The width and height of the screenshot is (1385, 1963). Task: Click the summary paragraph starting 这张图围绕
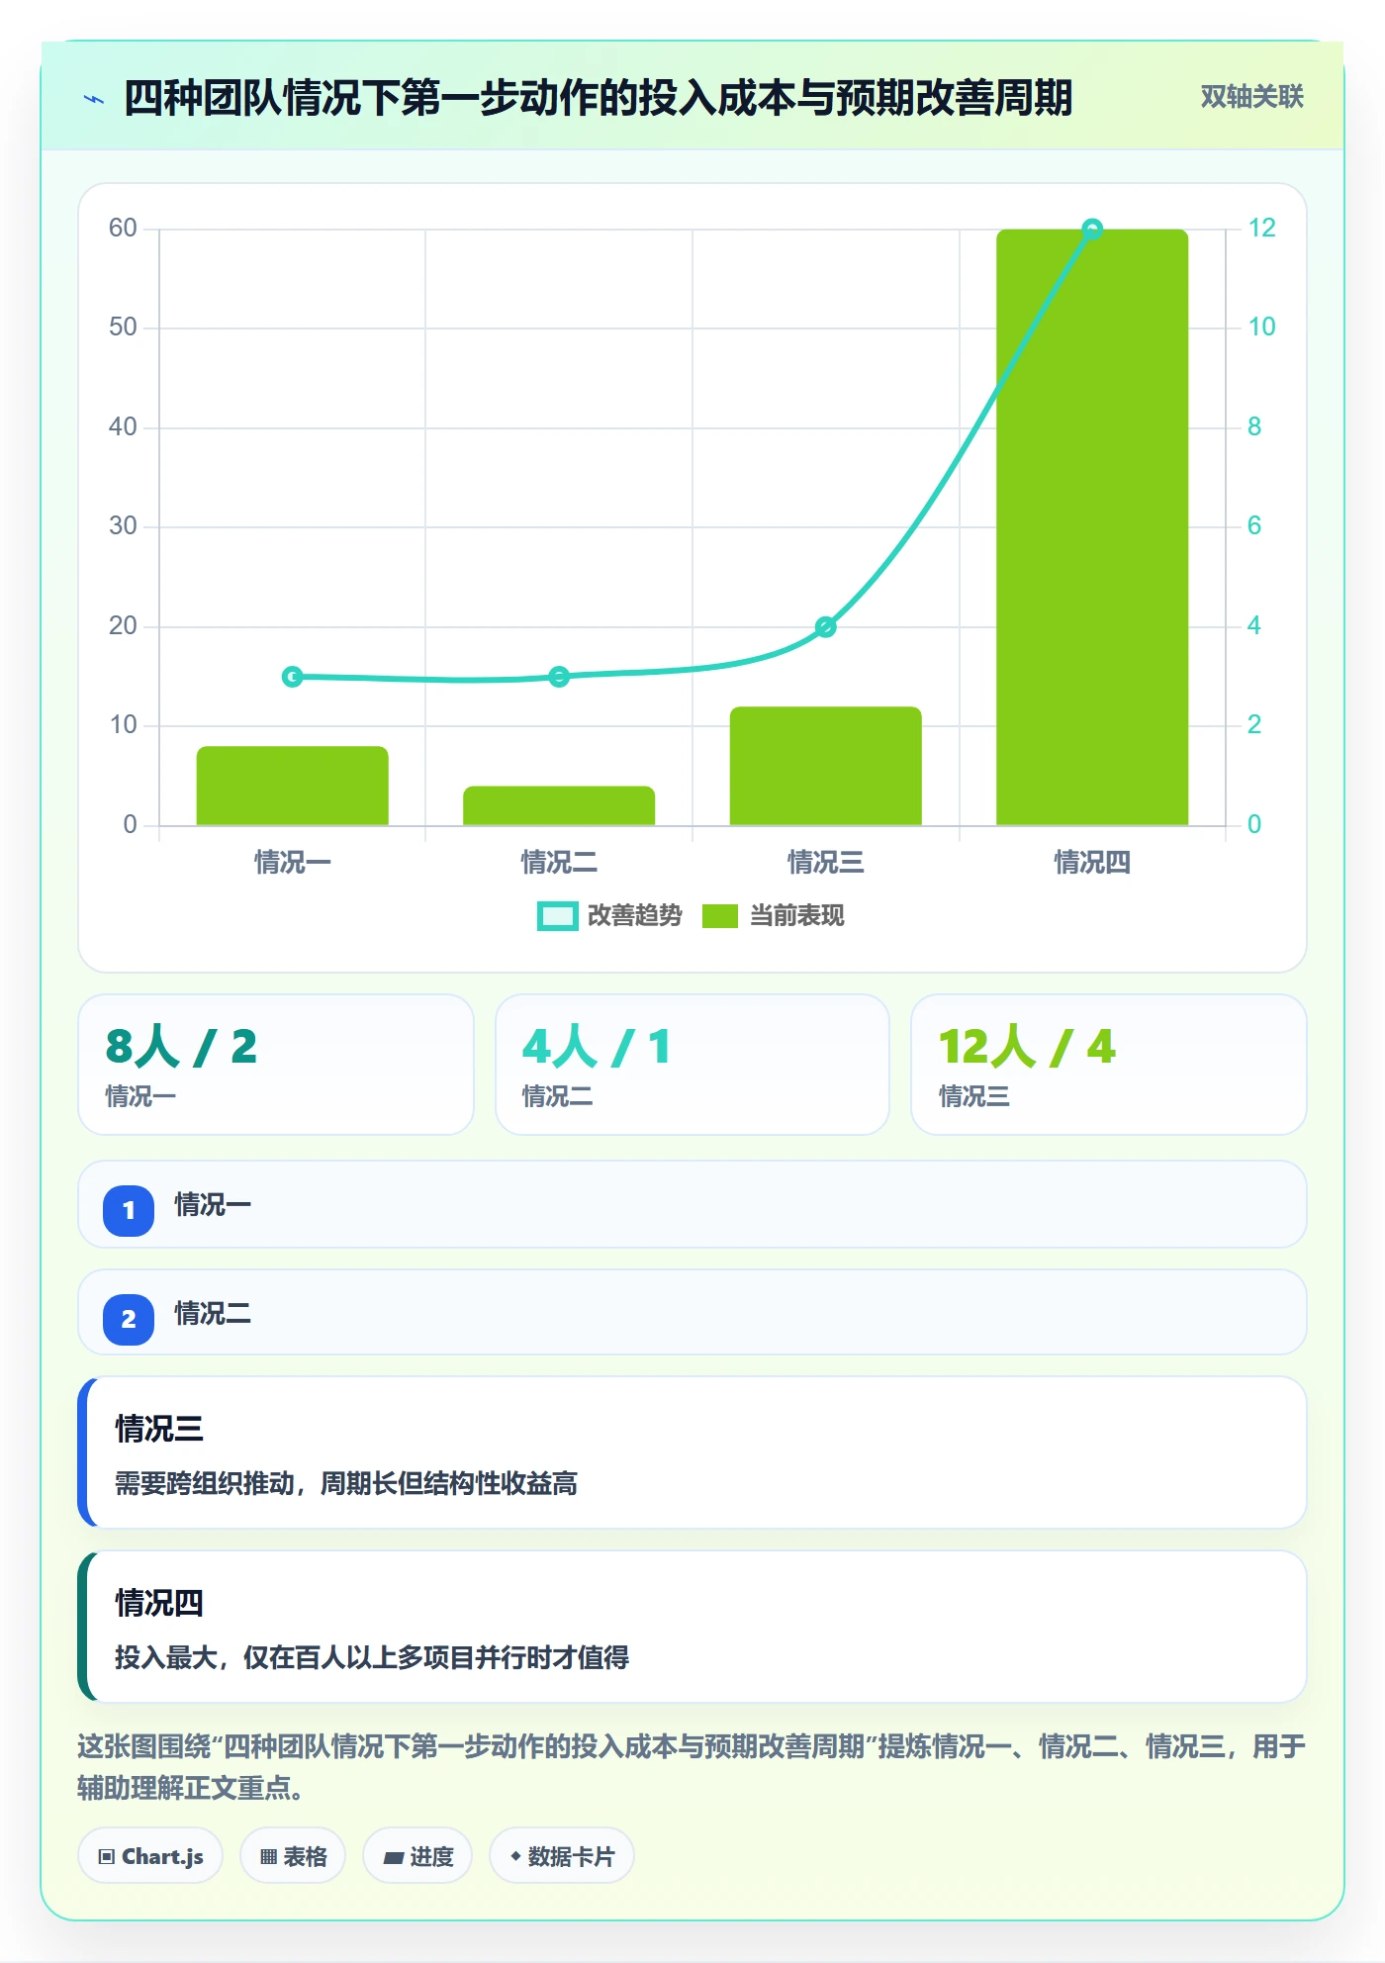coord(692,1767)
